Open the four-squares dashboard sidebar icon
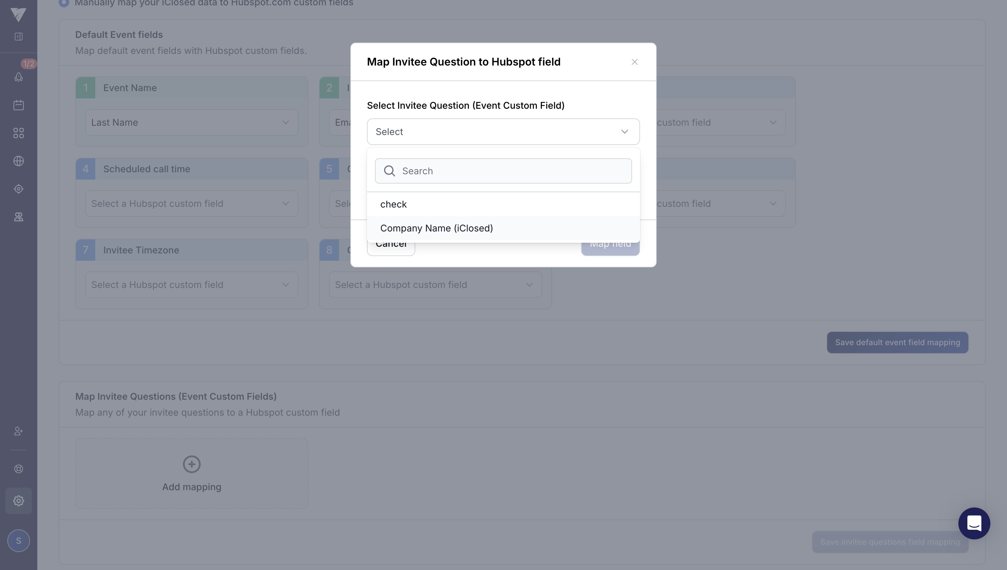Image resolution: width=1007 pixels, height=570 pixels. tap(18, 133)
